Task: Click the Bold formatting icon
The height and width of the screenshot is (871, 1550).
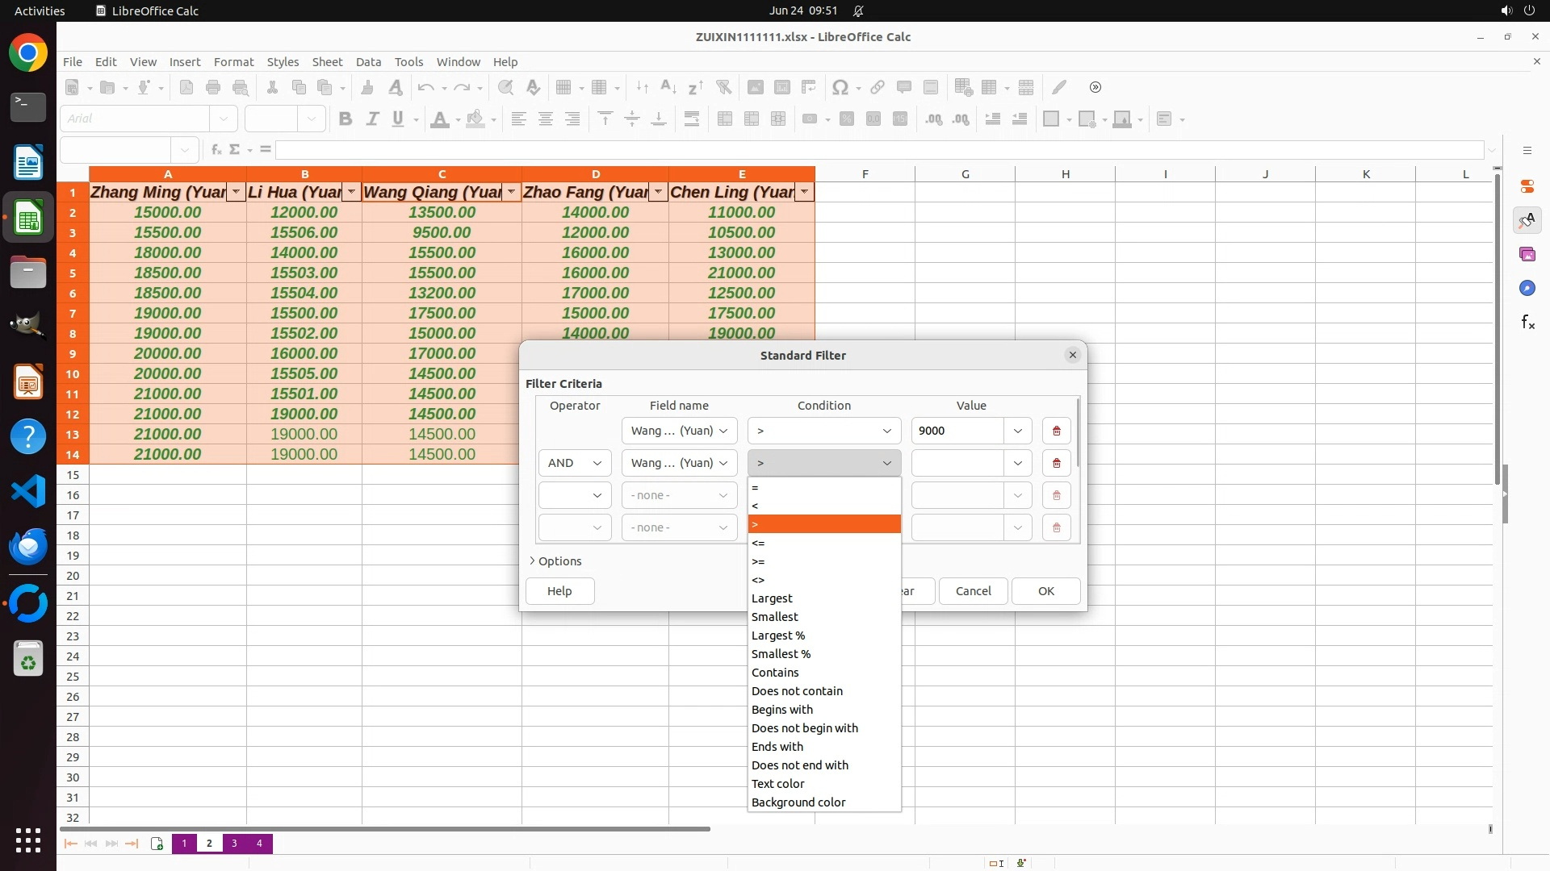Action: tap(346, 119)
